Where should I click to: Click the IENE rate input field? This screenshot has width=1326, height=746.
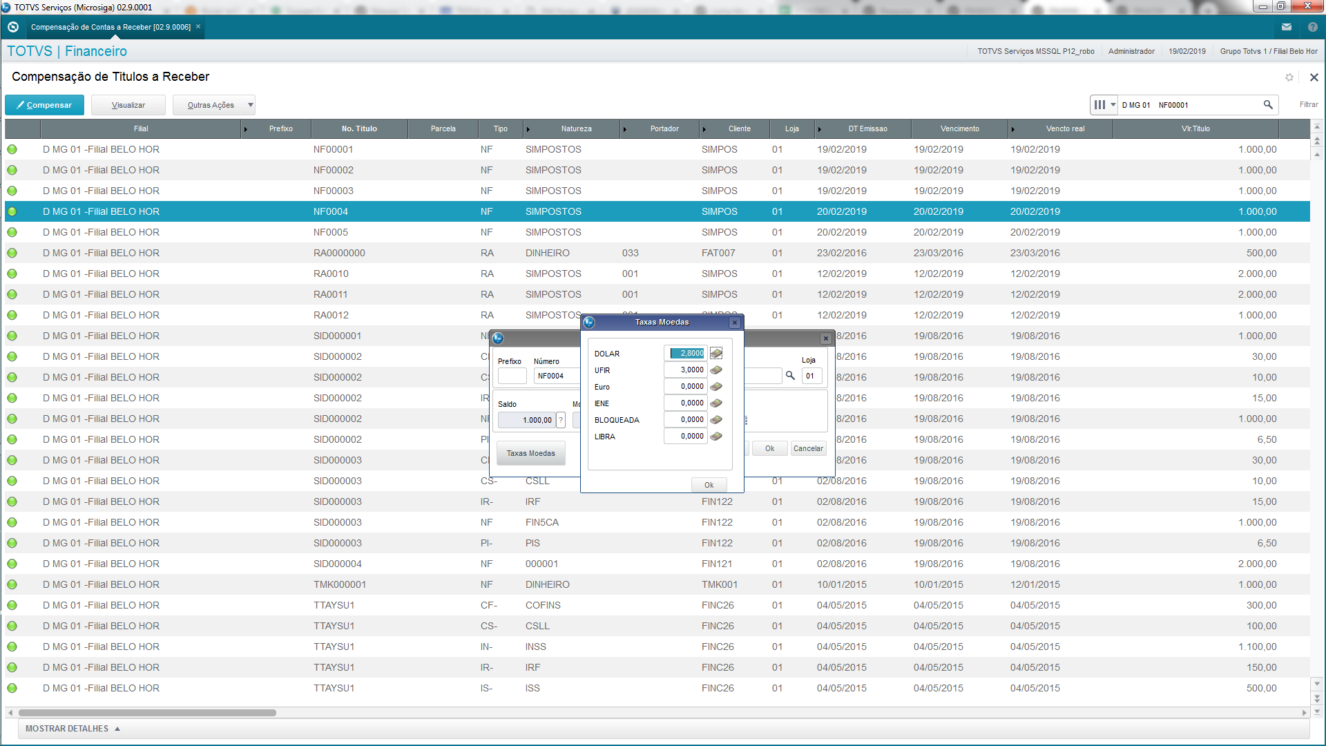pyautogui.click(x=685, y=403)
